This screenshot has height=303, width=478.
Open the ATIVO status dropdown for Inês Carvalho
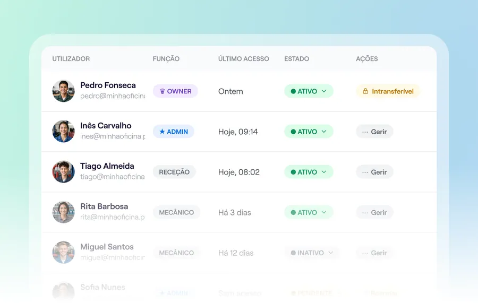point(309,132)
